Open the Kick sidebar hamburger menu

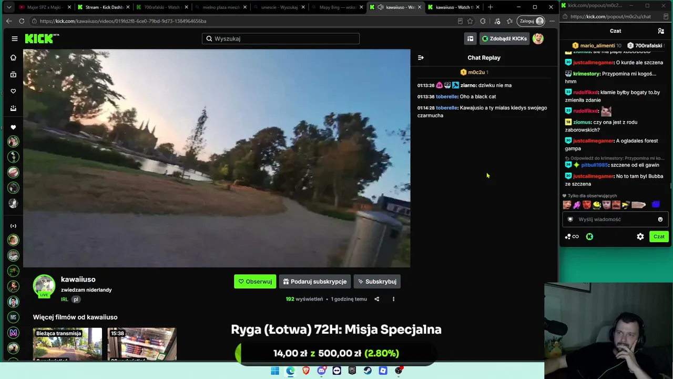tap(15, 38)
